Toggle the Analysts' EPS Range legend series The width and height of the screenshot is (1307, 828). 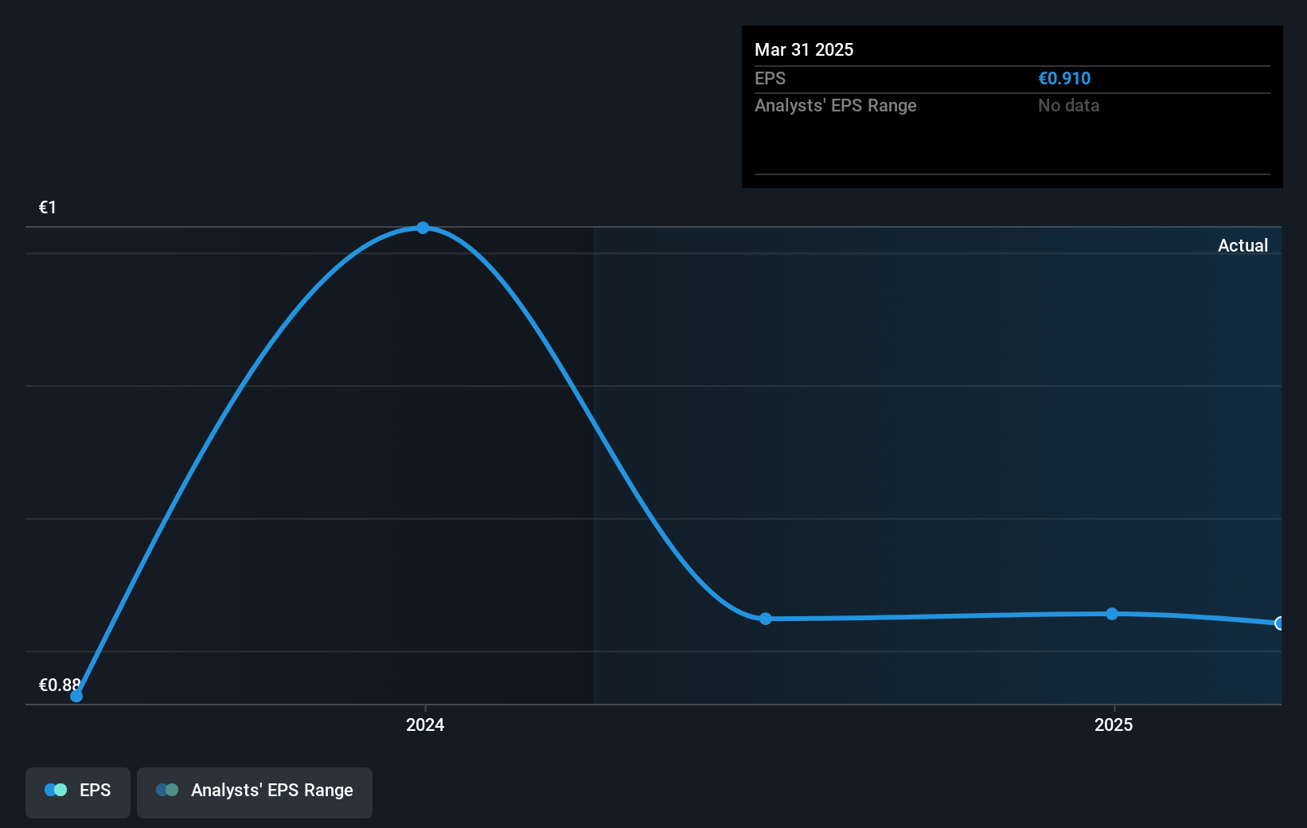255,792
